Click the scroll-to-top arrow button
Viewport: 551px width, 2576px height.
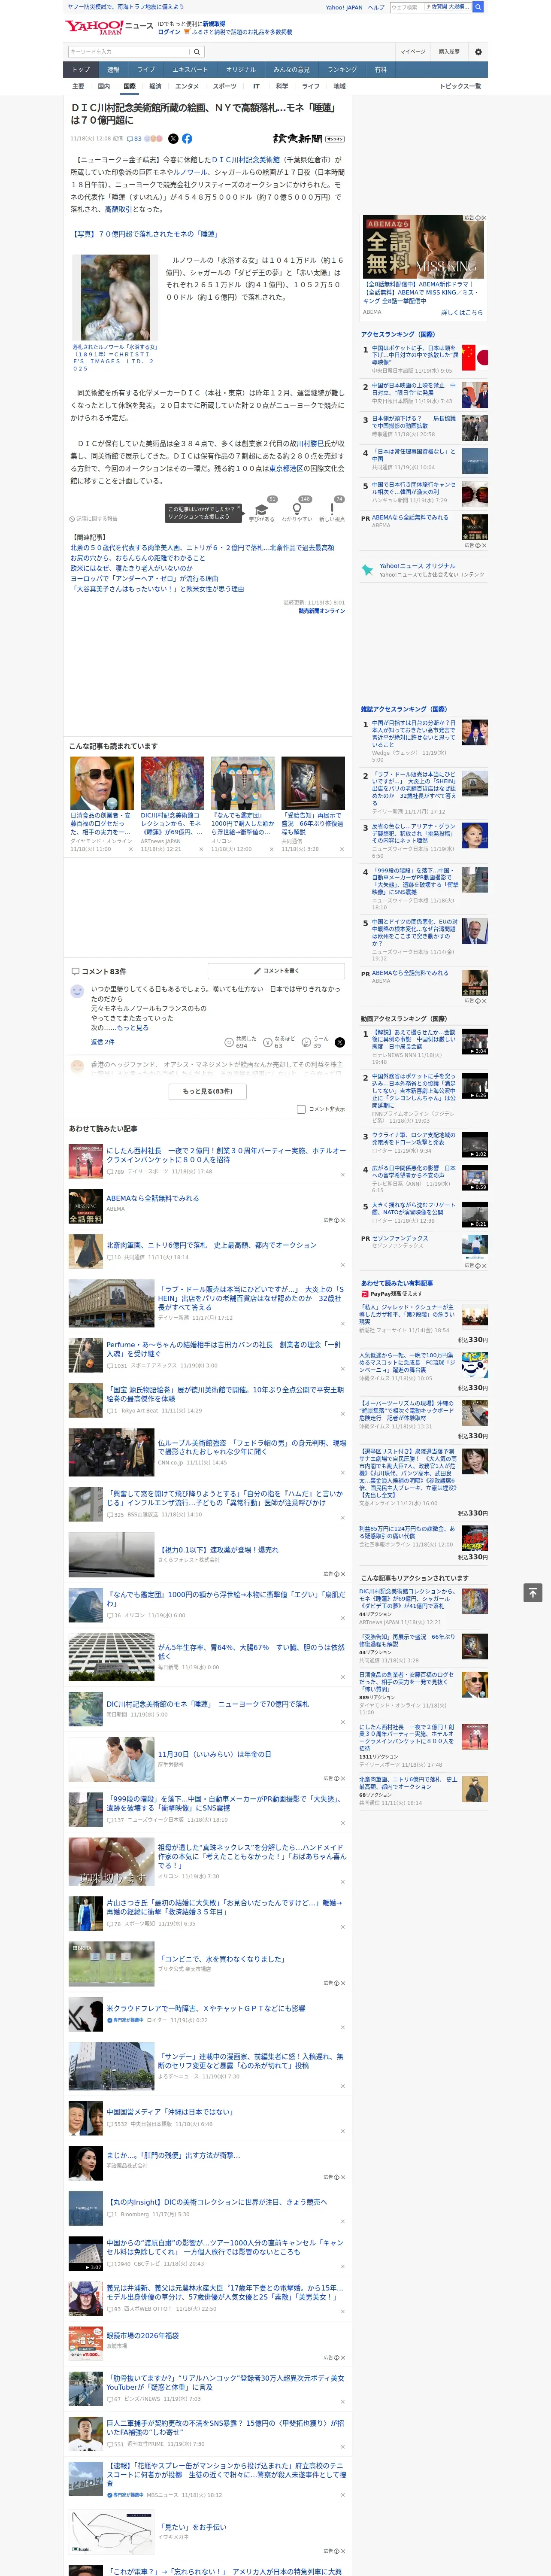(x=533, y=1593)
